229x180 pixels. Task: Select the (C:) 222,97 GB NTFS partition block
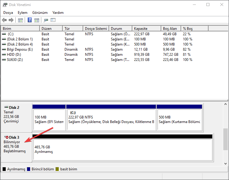pos(111,118)
